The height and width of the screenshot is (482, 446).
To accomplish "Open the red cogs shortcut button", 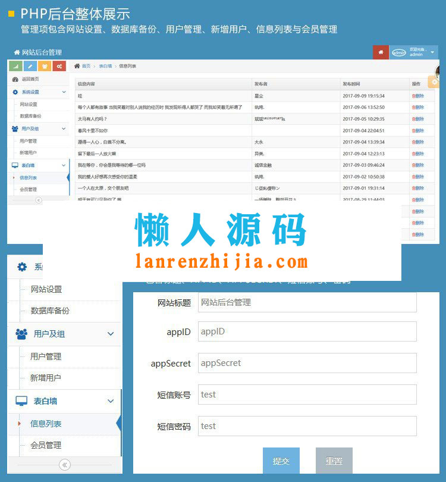I will point(59,66).
